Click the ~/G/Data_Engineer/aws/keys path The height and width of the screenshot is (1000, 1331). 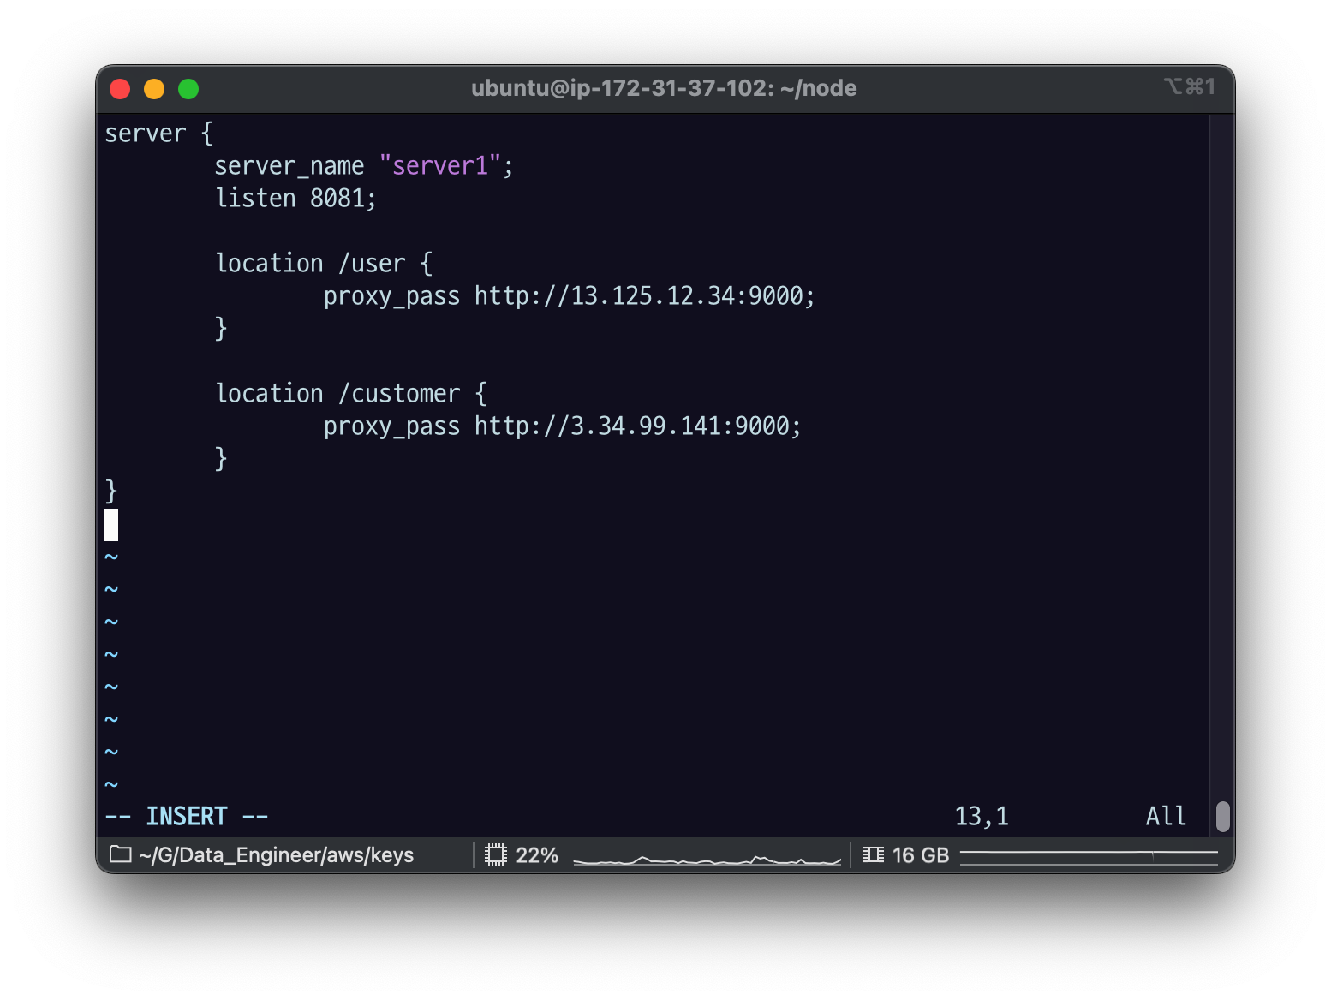pyautogui.click(x=276, y=855)
